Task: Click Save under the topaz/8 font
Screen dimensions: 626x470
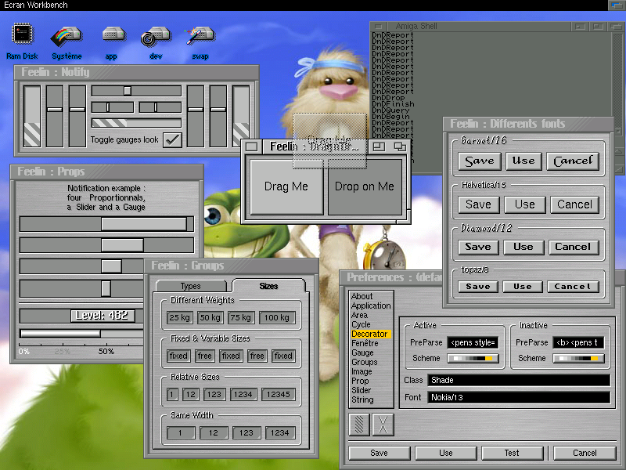Action: point(478,287)
